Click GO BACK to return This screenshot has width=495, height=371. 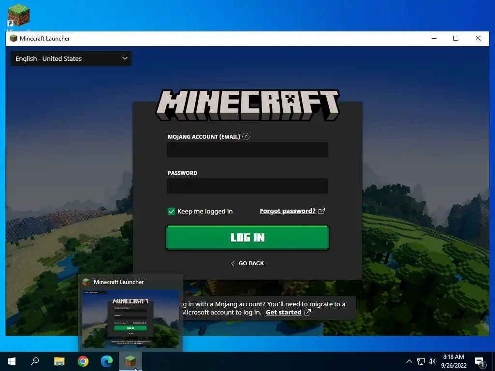click(x=247, y=263)
